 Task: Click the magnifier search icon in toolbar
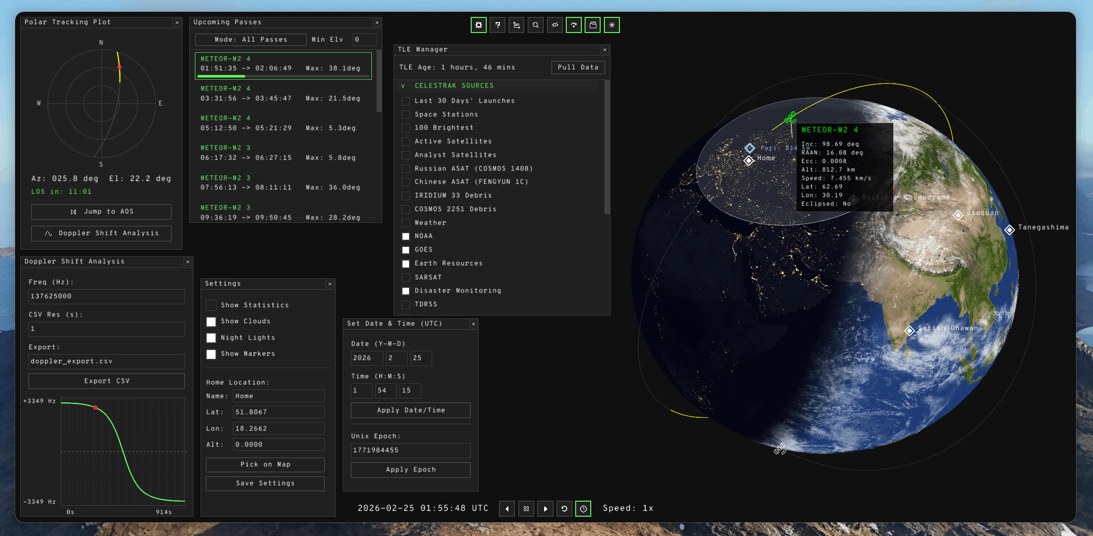coord(536,25)
